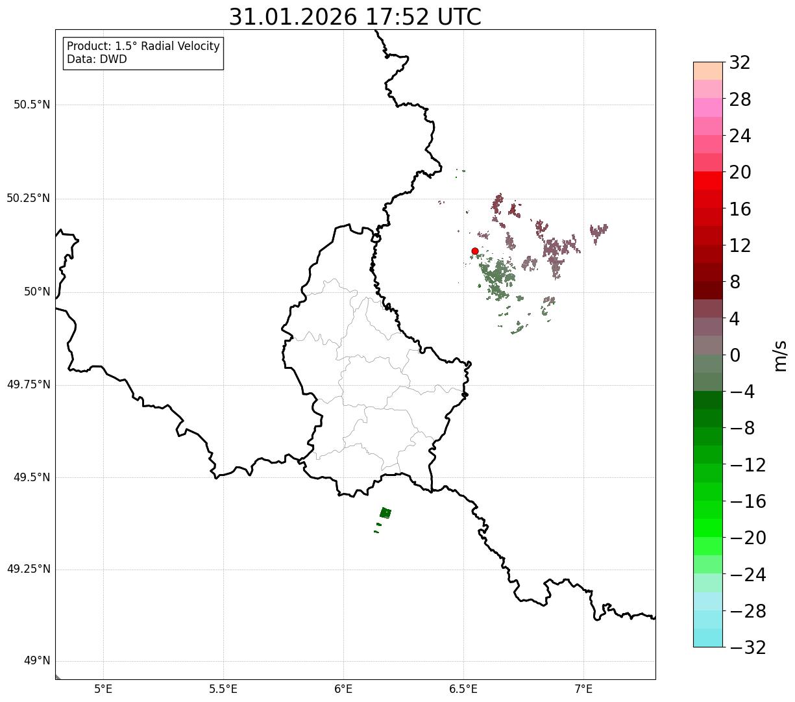Click the 49.5°N latitude label
This screenshot has height=702, width=795.
click(32, 477)
